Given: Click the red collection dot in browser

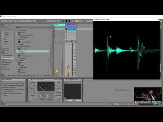Looking at the screenshot, I should (x=3, y=30).
